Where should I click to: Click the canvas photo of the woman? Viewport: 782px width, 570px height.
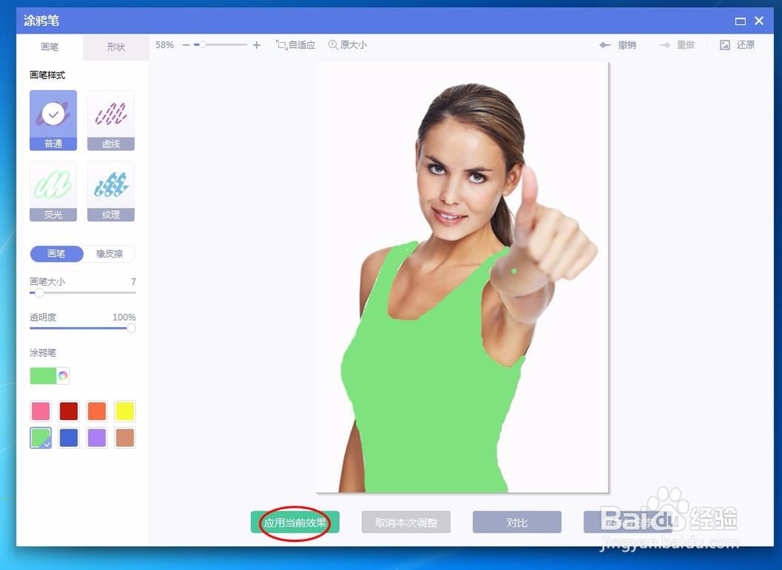(x=462, y=277)
